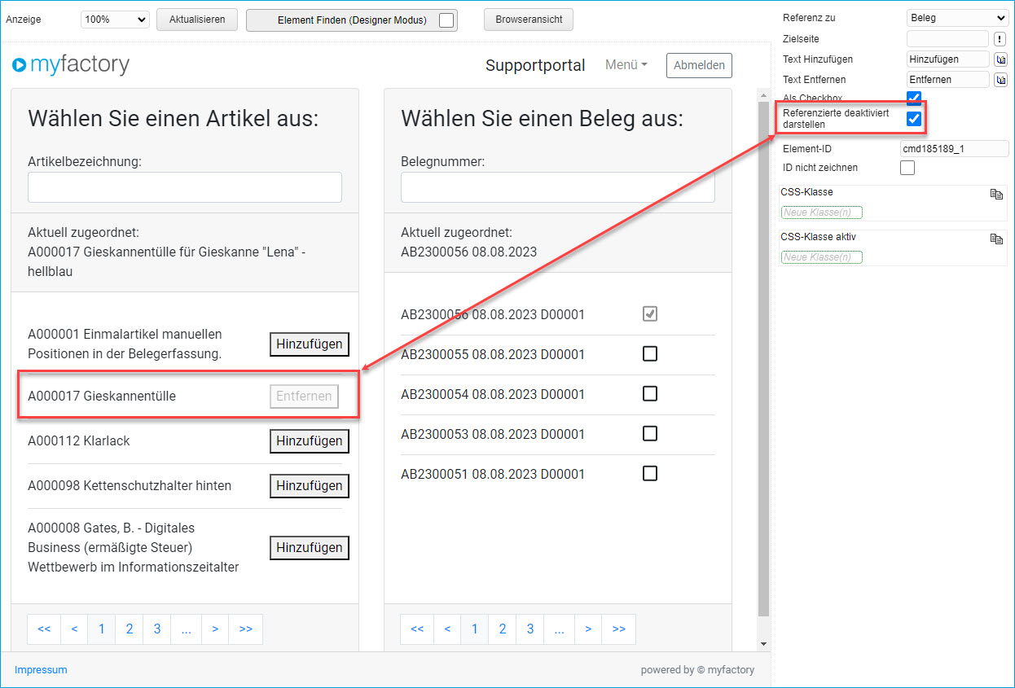Image resolution: width=1015 pixels, height=688 pixels.
Task: Expand the 'Referenz zu' Beleg dropdown
Action: point(957,18)
